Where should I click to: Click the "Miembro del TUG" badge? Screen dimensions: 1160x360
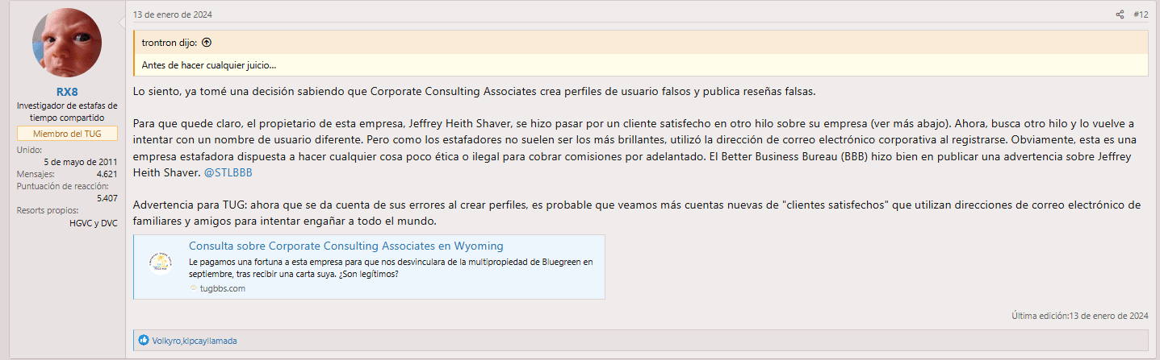[67, 134]
